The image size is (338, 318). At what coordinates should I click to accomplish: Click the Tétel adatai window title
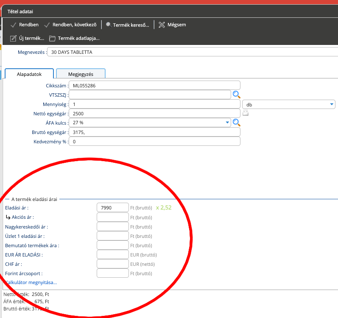pyautogui.click(x=20, y=11)
